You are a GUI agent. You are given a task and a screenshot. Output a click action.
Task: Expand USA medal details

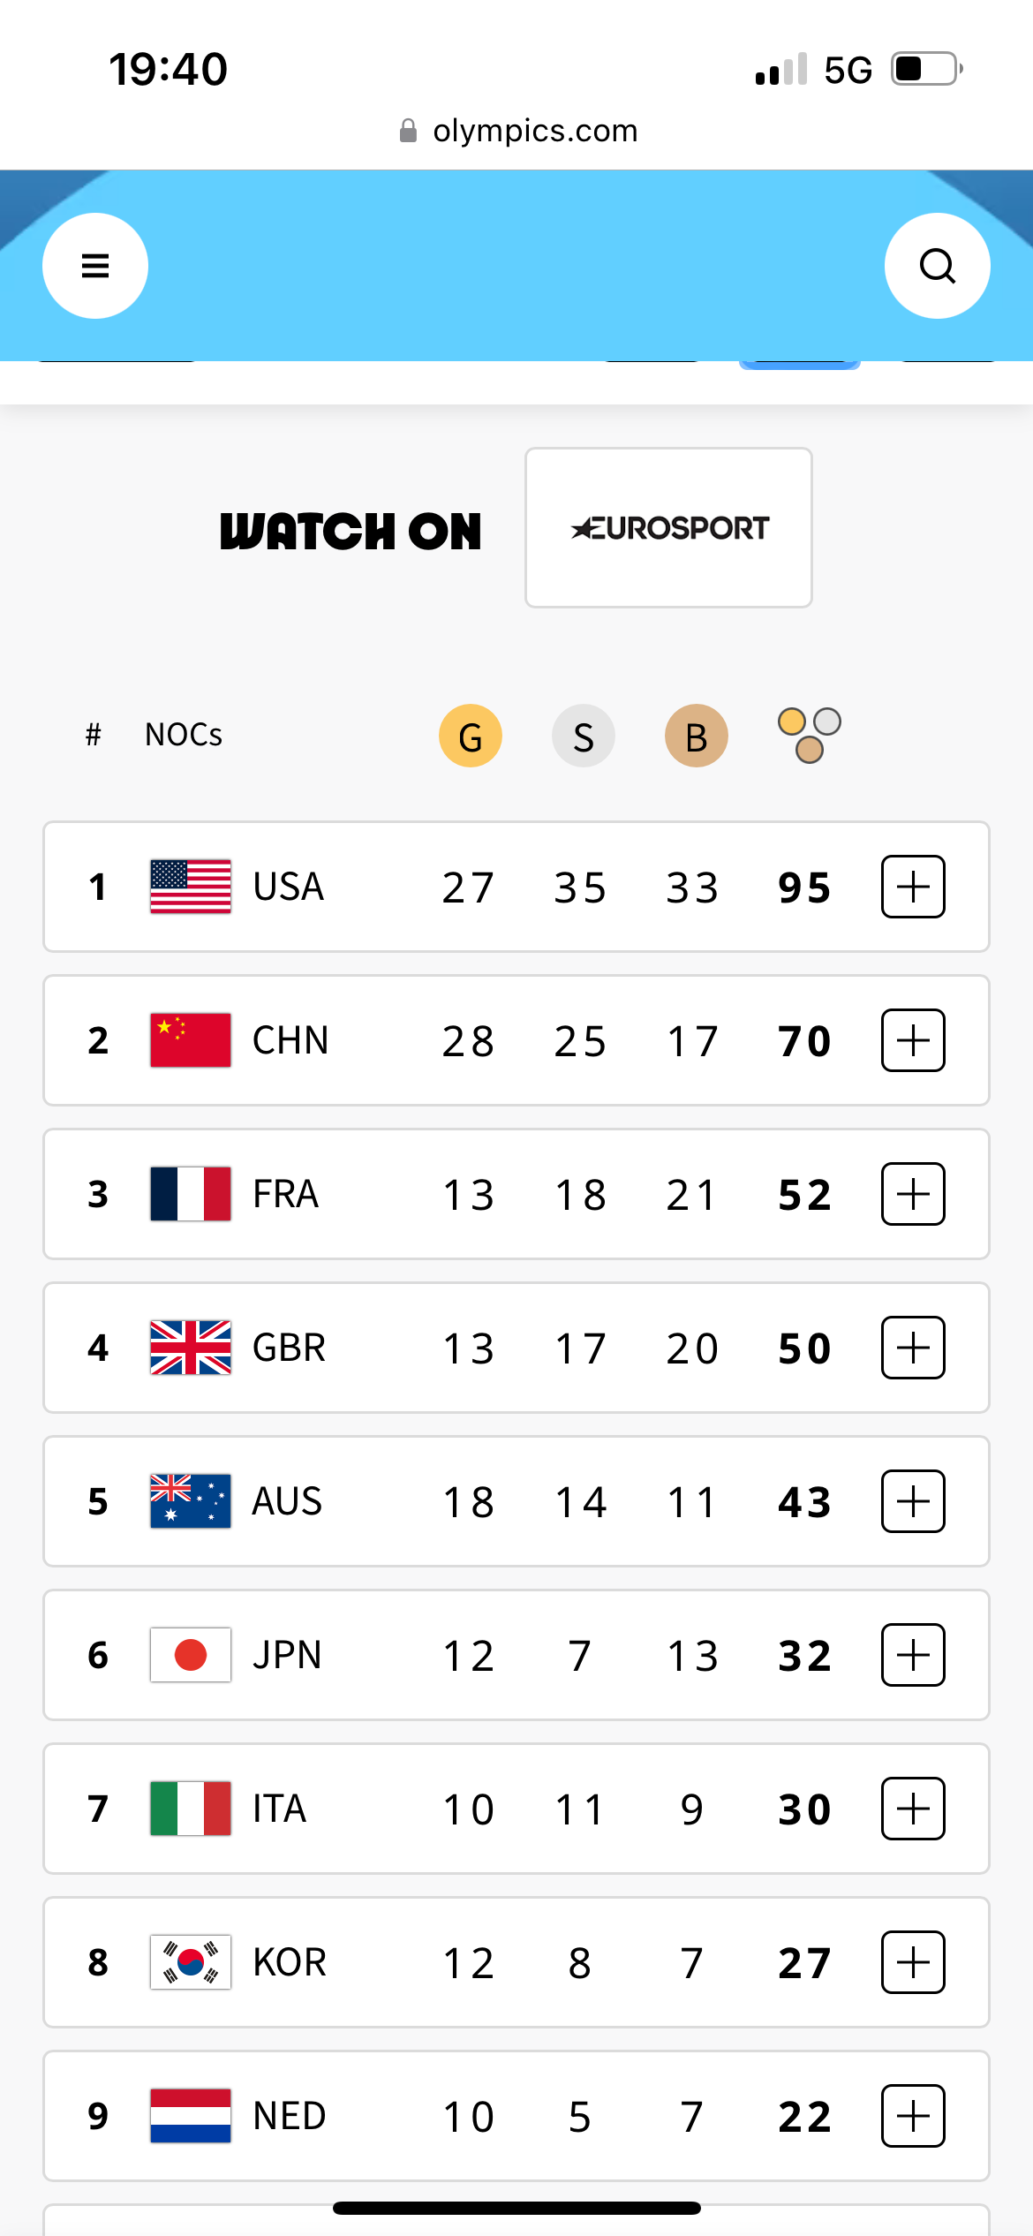(x=913, y=887)
